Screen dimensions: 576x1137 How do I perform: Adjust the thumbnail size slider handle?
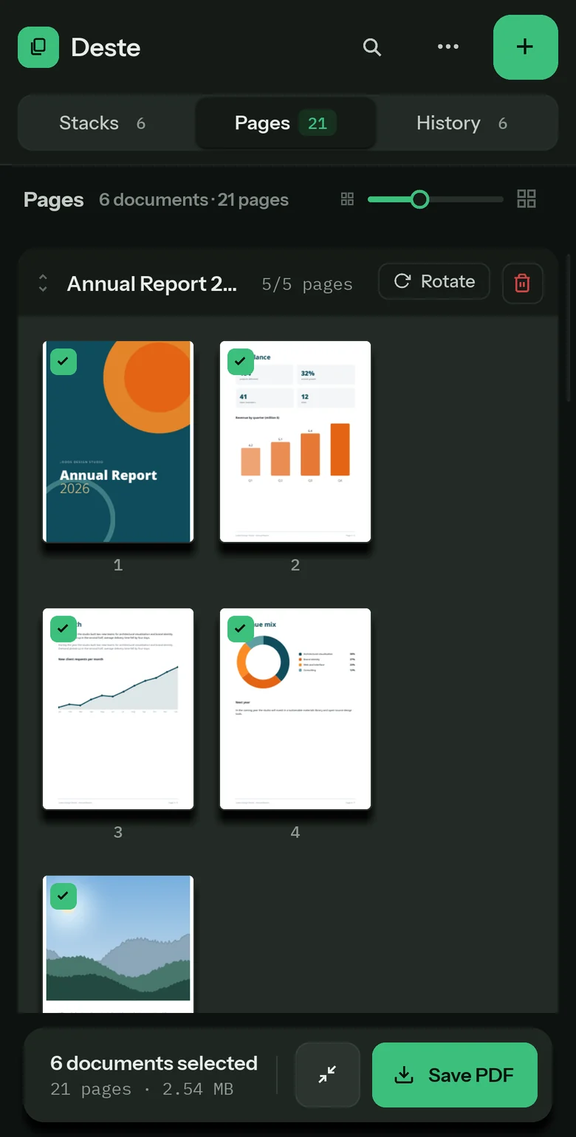coord(419,199)
